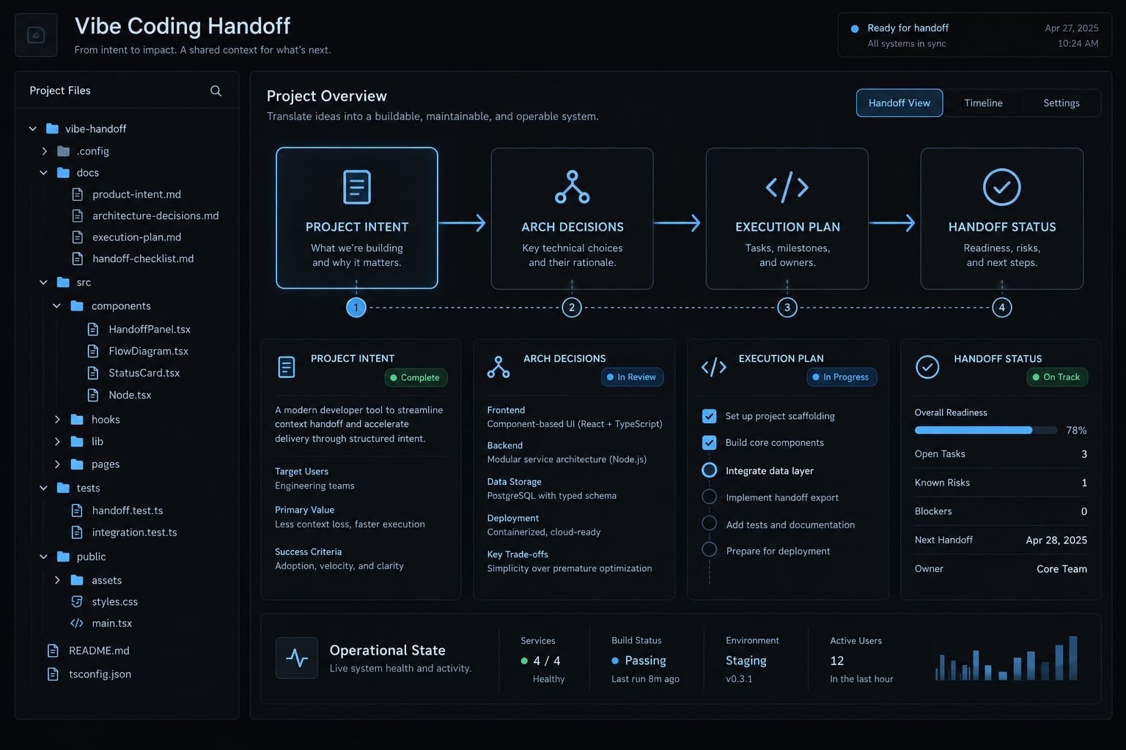Open the Settings tab
This screenshot has width=1126, height=750.
coord(1061,103)
